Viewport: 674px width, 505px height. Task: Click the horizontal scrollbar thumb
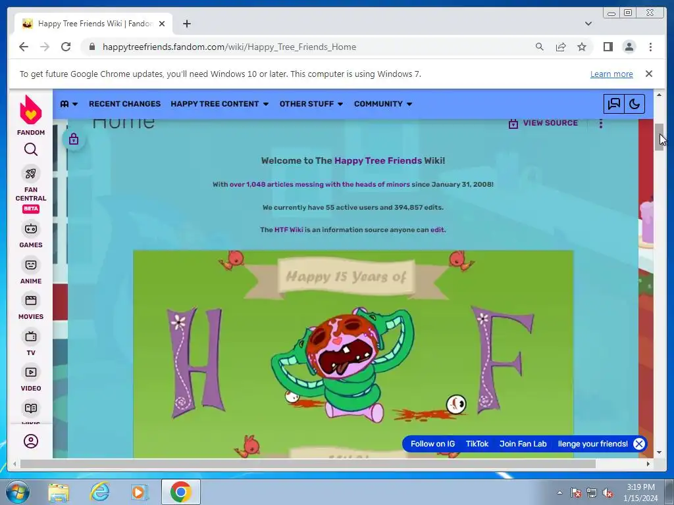(308, 464)
